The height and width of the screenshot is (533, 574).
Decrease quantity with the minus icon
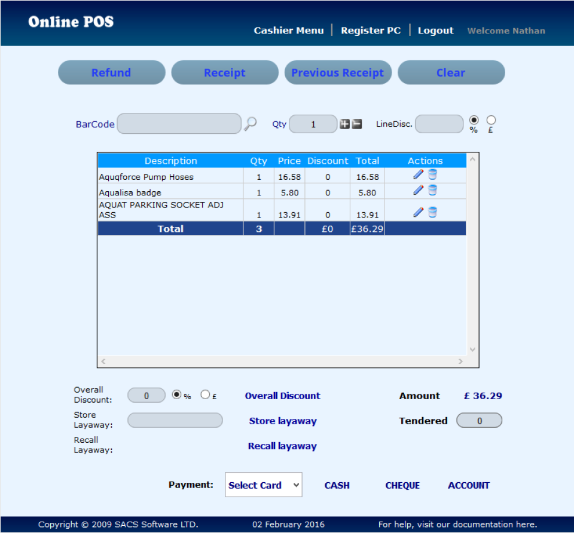[356, 124]
